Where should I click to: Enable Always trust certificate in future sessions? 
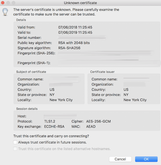15,142
